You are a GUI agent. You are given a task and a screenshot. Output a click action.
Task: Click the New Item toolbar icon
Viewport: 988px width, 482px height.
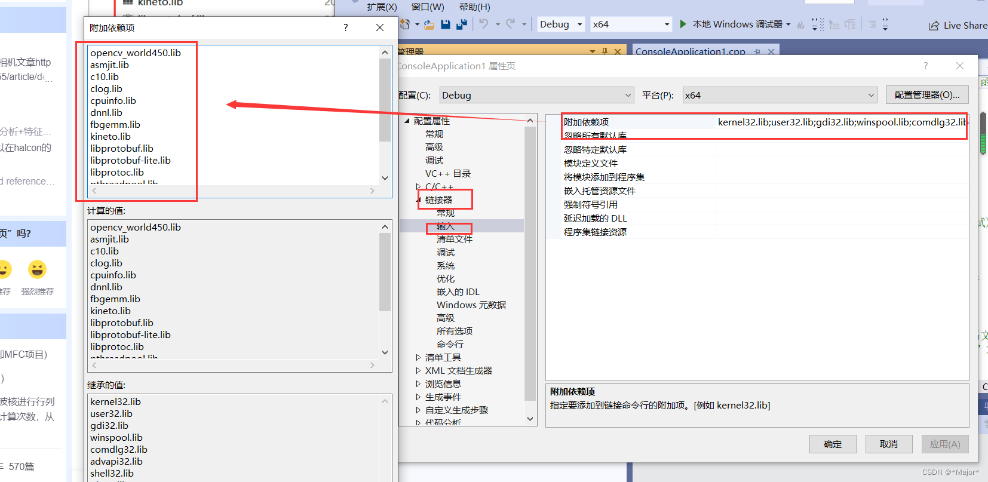[405, 24]
